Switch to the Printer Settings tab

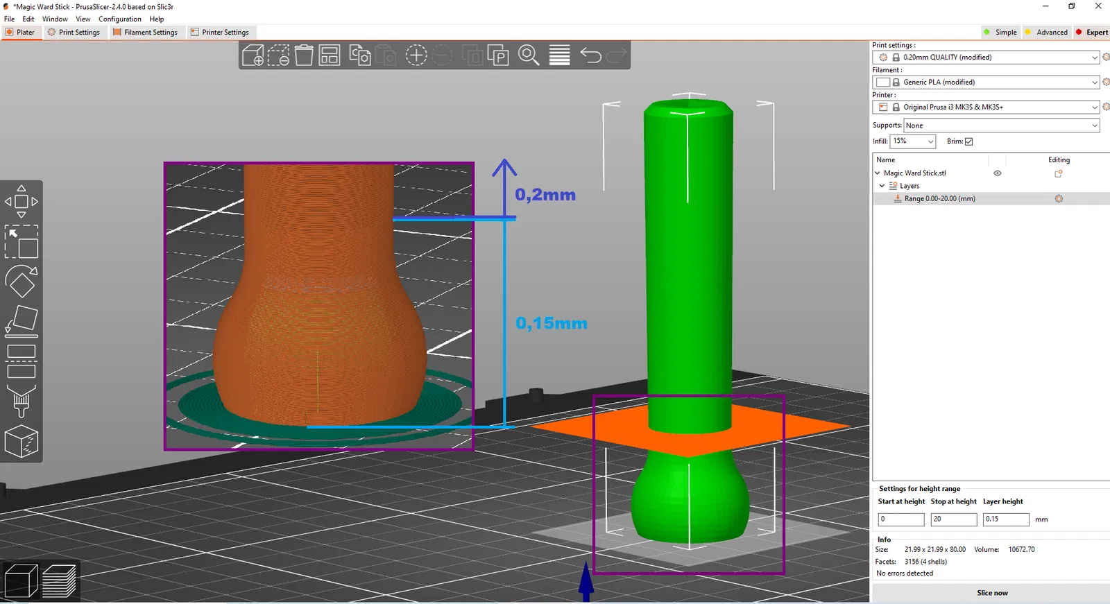(x=220, y=33)
